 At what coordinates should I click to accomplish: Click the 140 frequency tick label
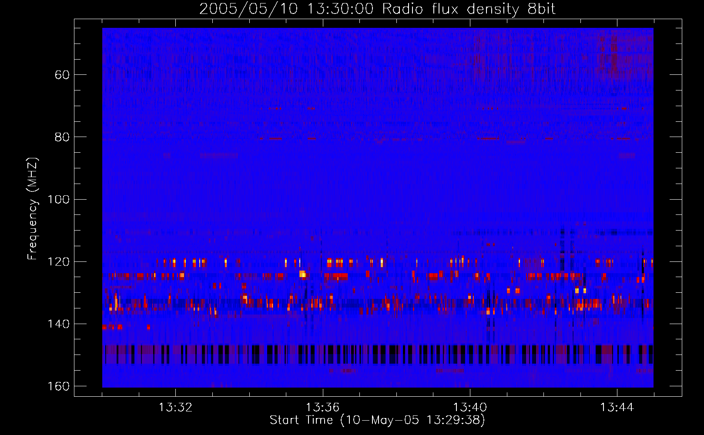point(58,324)
